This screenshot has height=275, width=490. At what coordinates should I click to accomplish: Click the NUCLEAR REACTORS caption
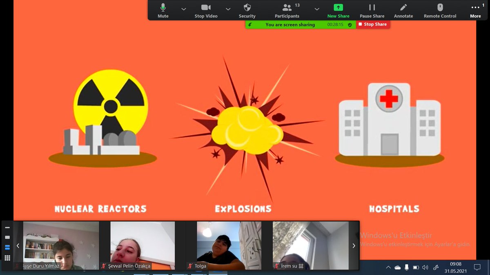click(100, 209)
